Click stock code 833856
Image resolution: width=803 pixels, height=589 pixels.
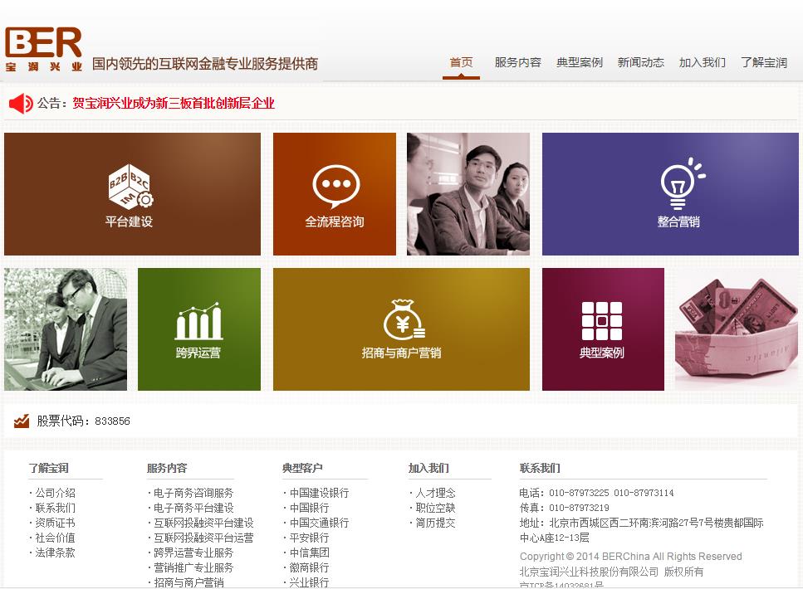tap(112, 421)
